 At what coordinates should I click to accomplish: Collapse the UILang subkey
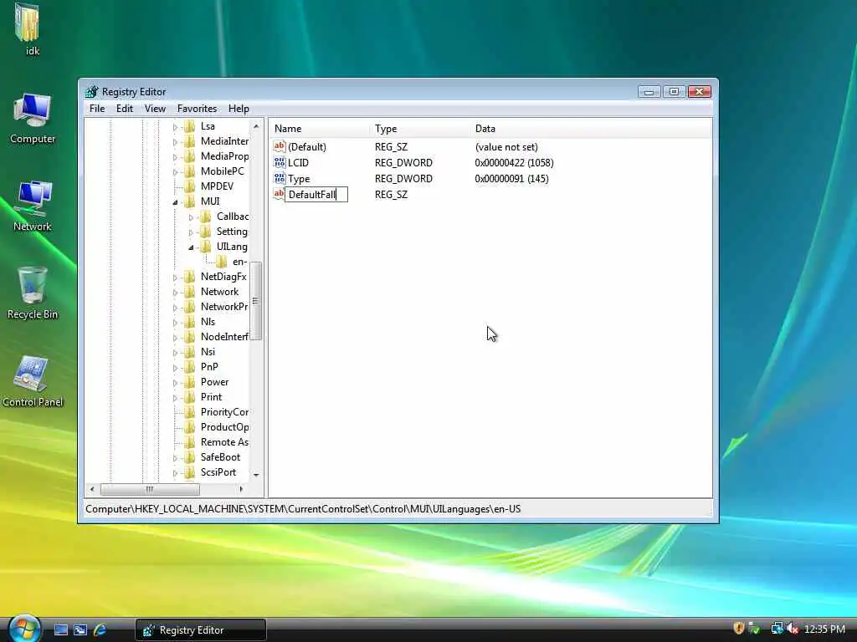[191, 247]
